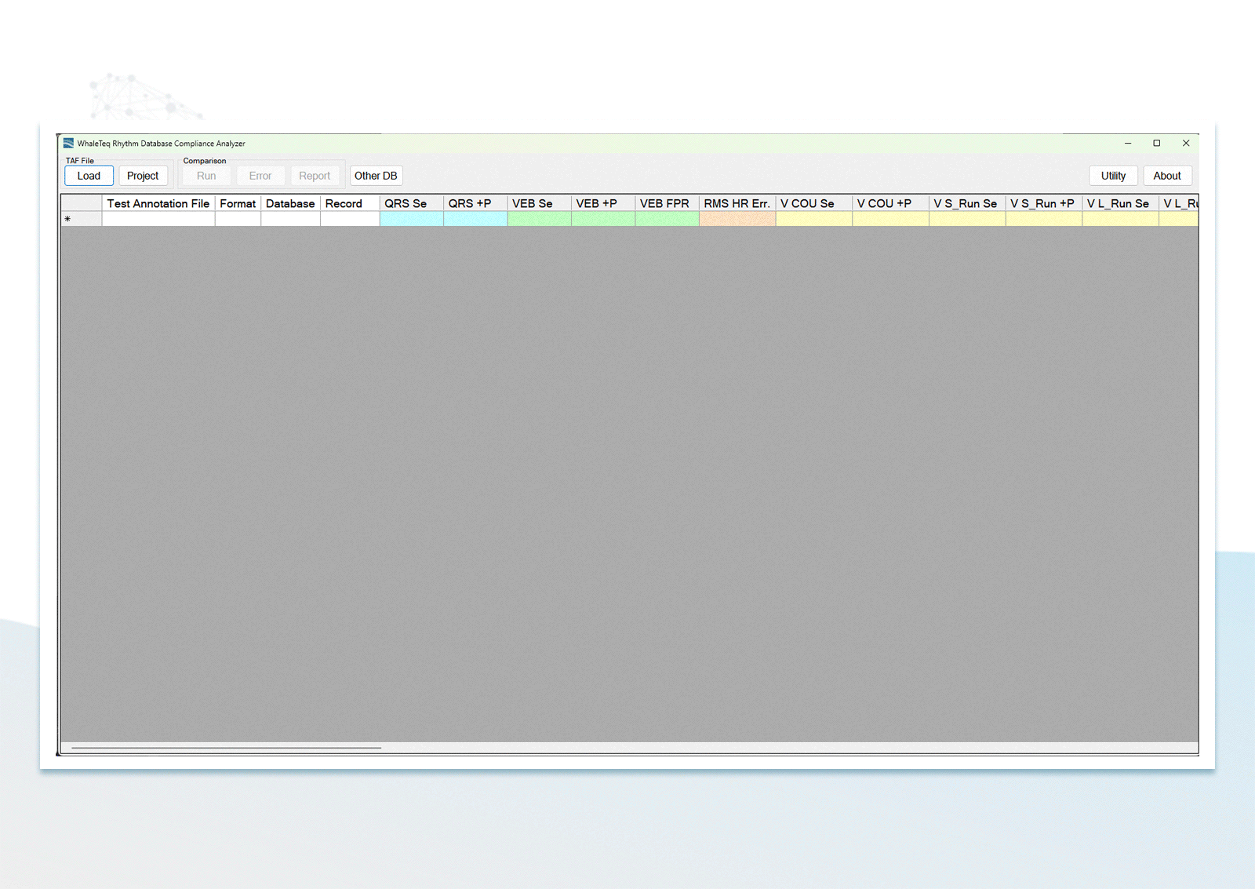Click the Load button under TAF File

[89, 176]
